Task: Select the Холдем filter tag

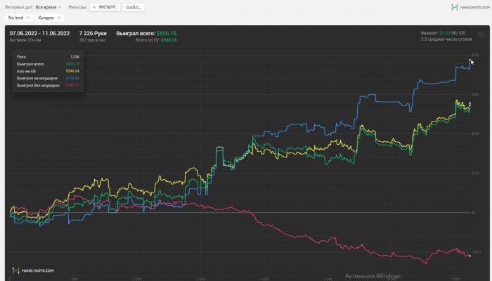Action: coord(45,18)
